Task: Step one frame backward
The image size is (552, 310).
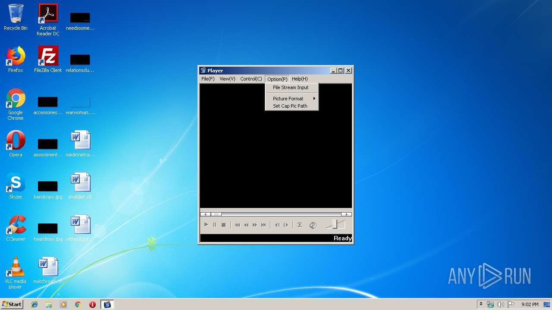Action: coord(277,225)
